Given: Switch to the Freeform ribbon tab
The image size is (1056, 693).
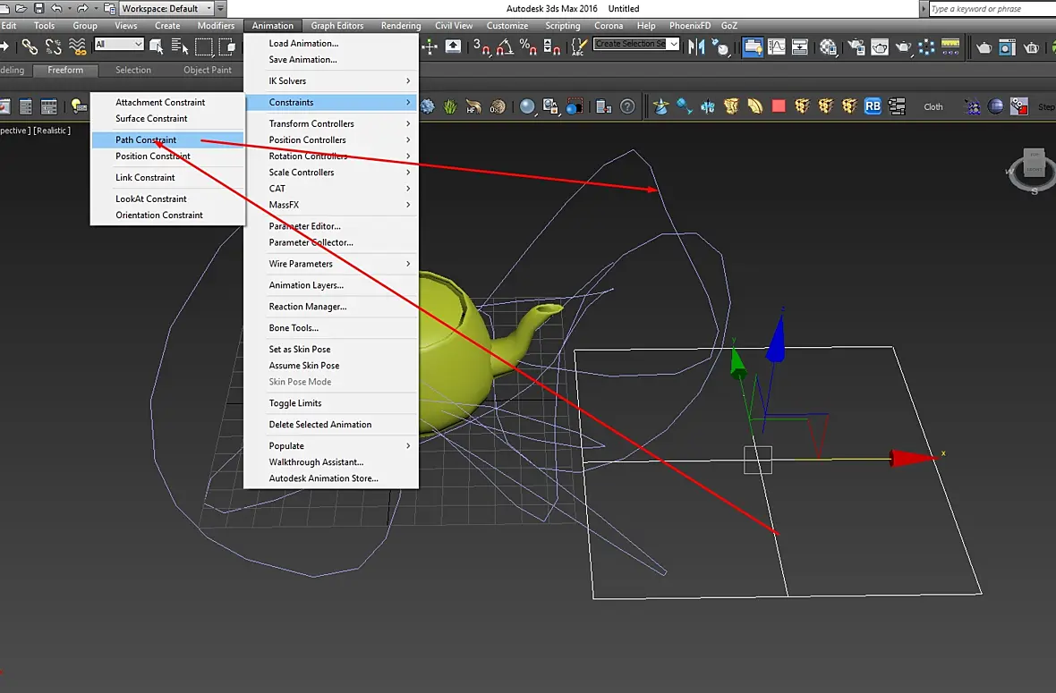Looking at the screenshot, I should coord(65,70).
